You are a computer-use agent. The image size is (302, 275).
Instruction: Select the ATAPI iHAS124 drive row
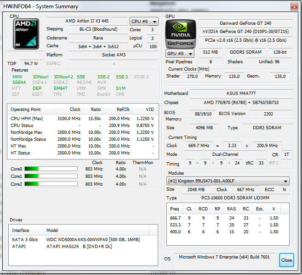(x=83, y=247)
